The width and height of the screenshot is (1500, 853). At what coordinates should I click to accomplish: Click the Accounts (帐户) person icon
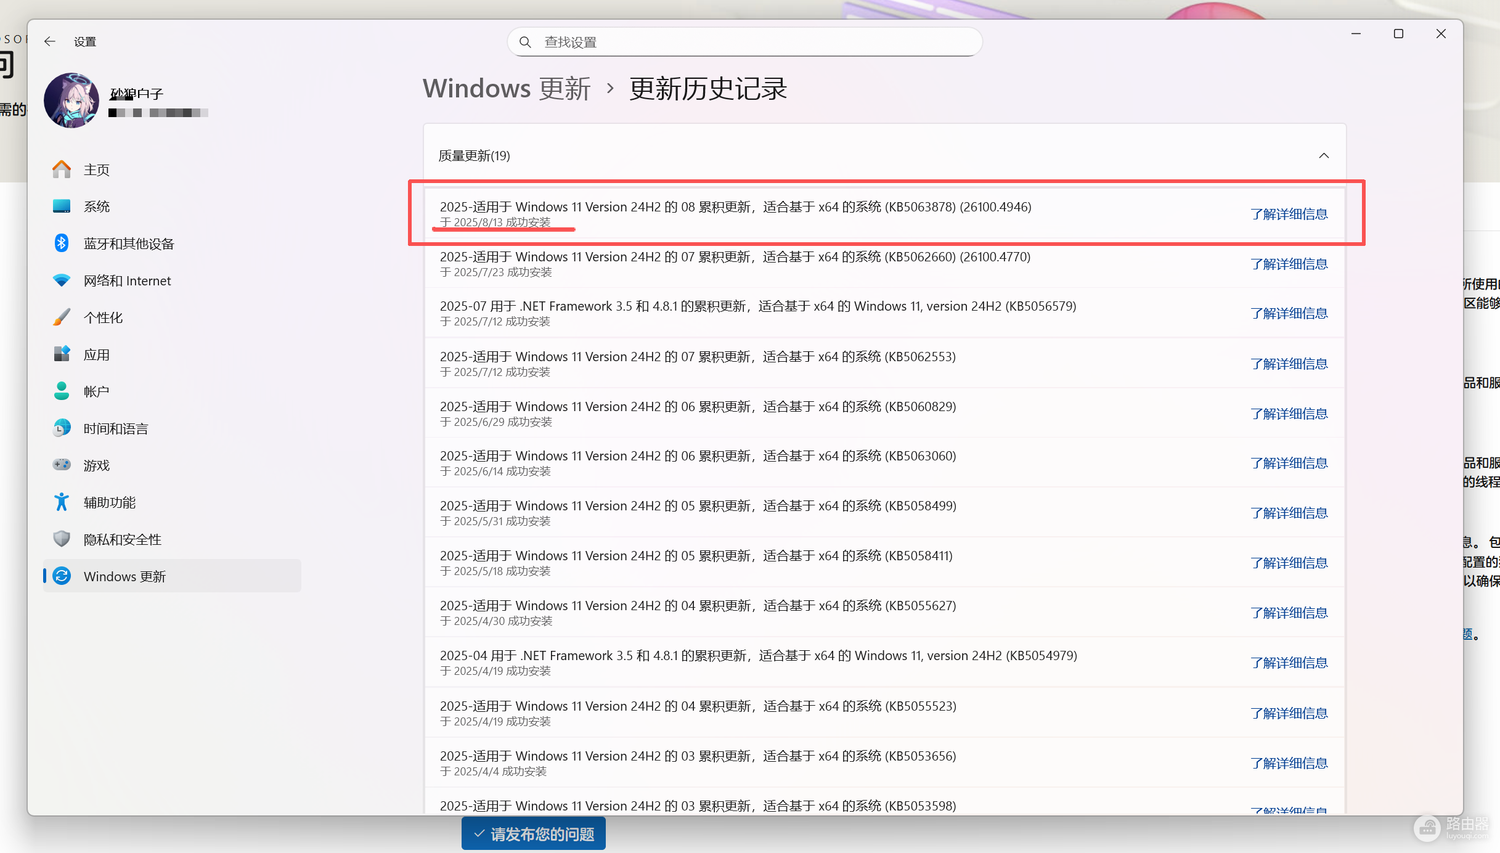pyautogui.click(x=62, y=391)
